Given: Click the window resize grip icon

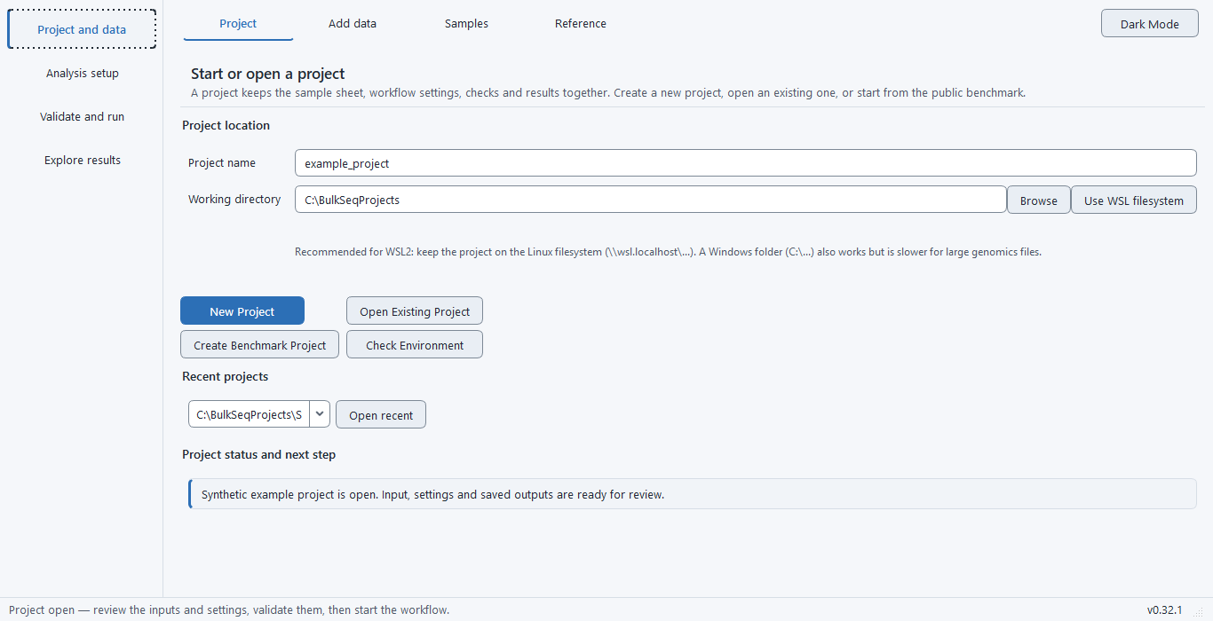Looking at the screenshot, I should coord(1198,611).
